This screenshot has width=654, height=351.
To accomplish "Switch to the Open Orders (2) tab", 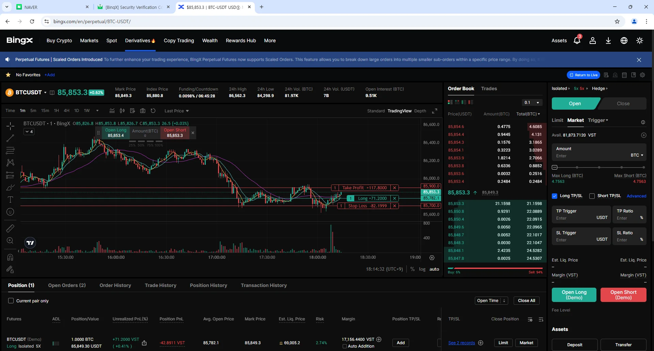I will coord(67,285).
